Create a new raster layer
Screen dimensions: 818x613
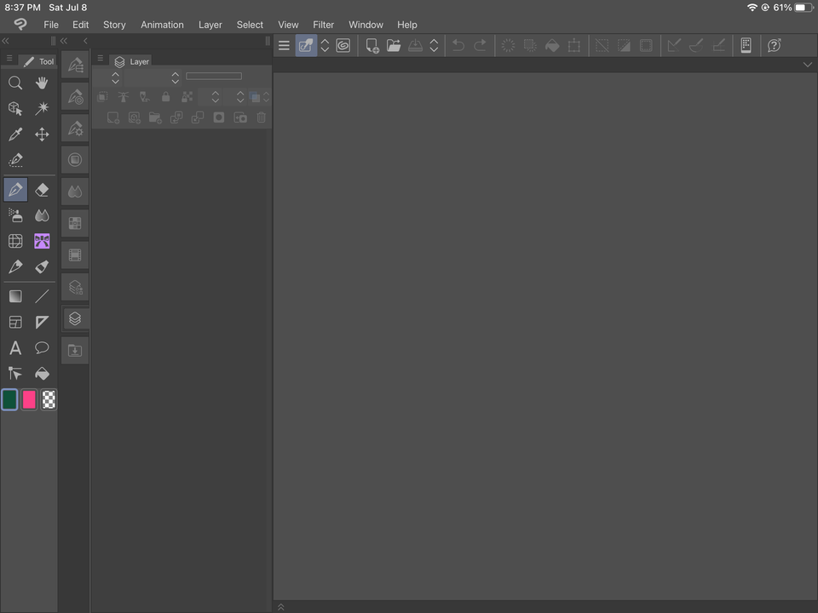click(x=113, y=117)
